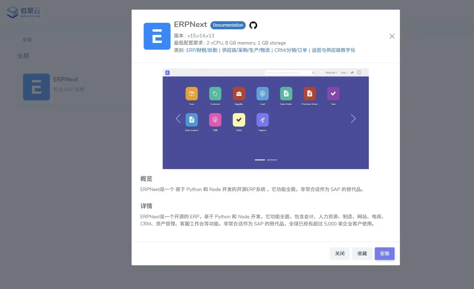474x289 pixels.
Task: Open the ERP/财税/后勤 category link
Action: (x=202, y=50)
